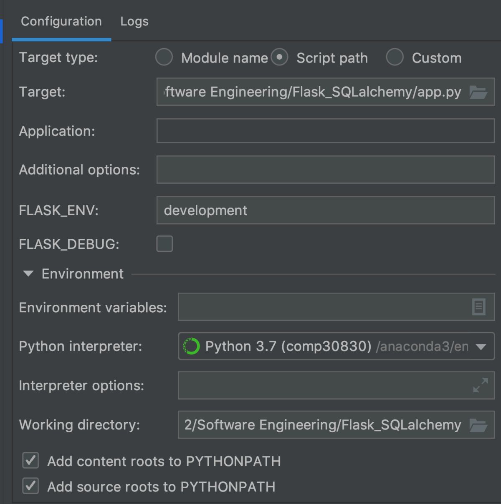Click the Python interpreter loading spinner icon
The width and height of the screenshot is (501, 504).
[x=192, y=346]
